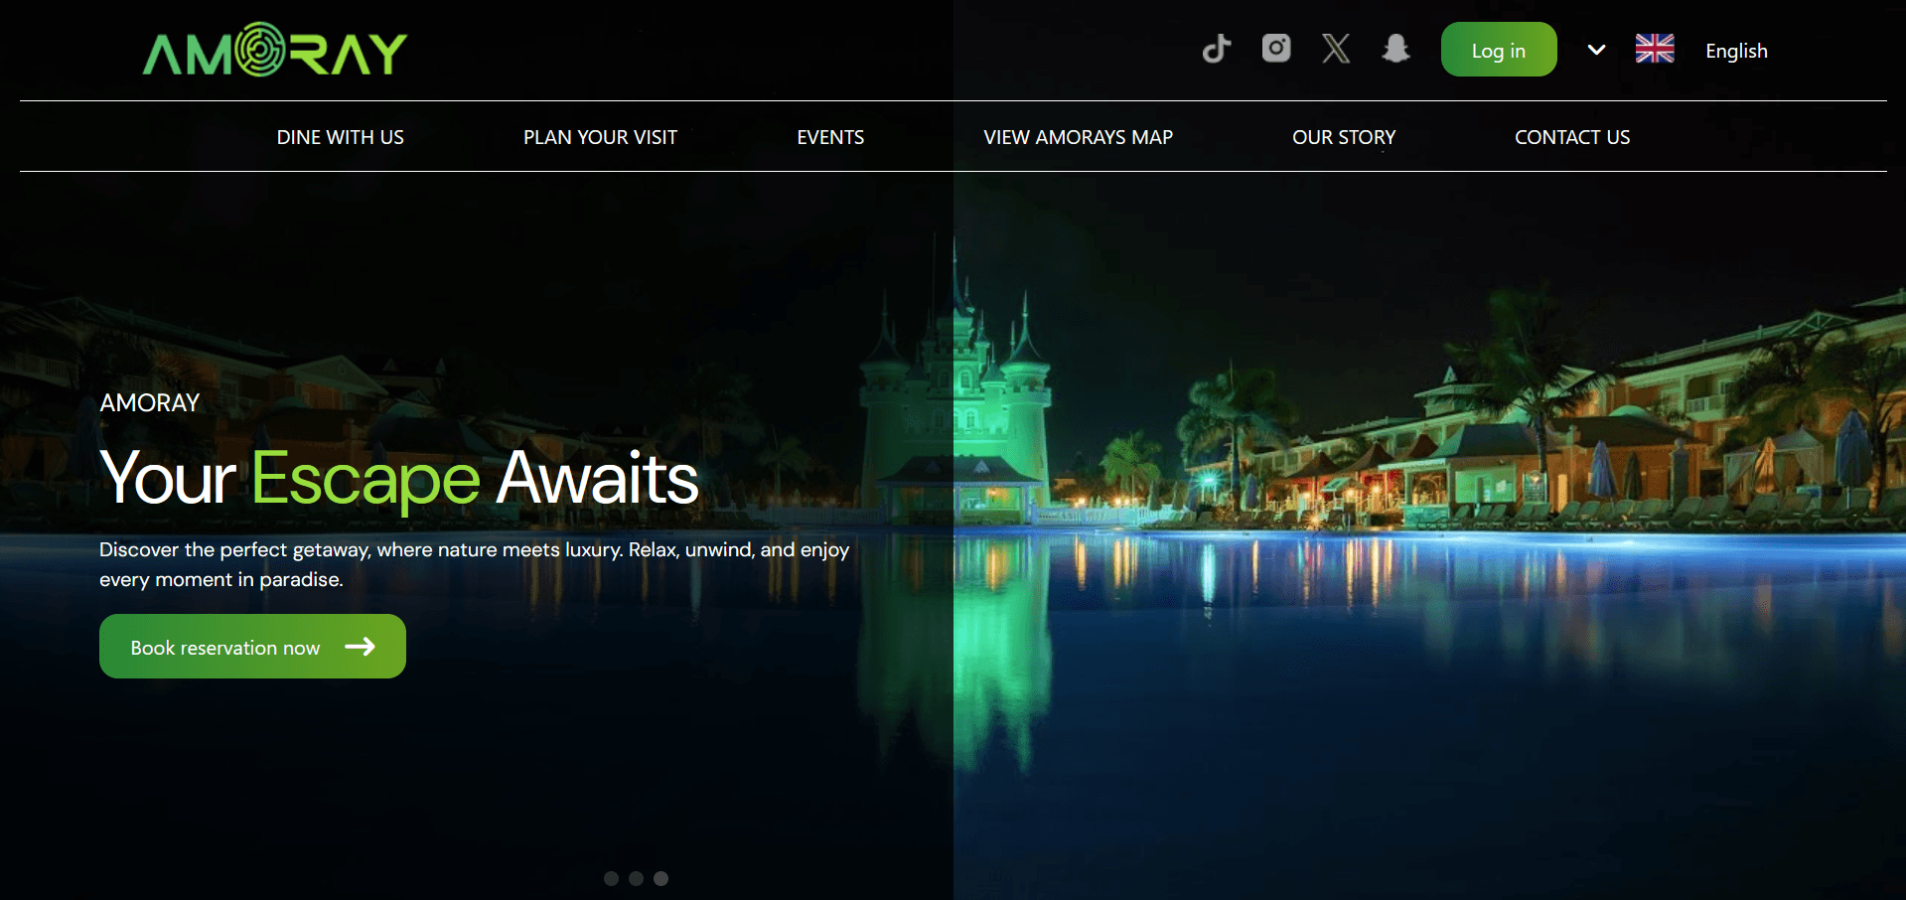Open the Instagram social icon
The width and height of the screenshot is (1906, 900).
click(x=1276, y=48)
